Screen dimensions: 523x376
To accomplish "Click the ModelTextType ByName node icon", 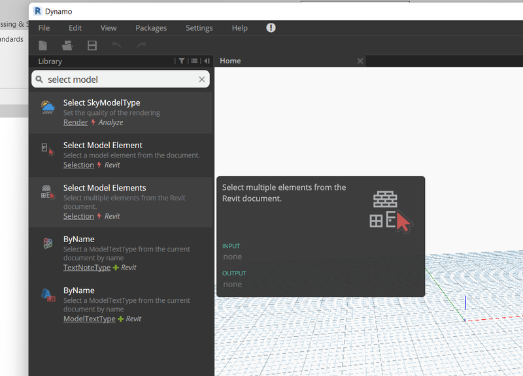I will [48, 295].
